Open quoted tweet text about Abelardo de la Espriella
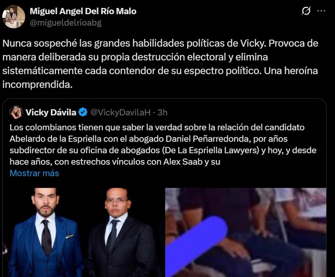This screenshot has height=277, width=335. pos(163,144)
